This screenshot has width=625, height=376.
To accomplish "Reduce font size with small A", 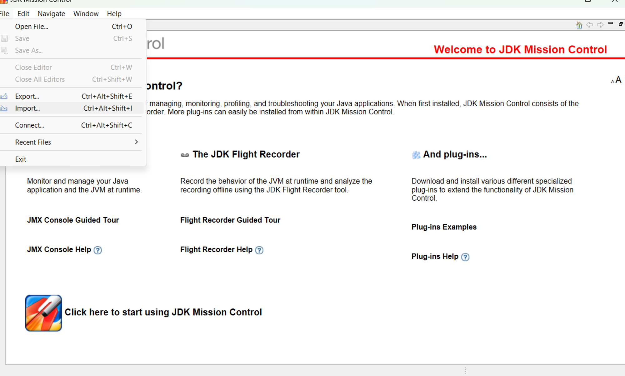I will (x=612, y=82).
